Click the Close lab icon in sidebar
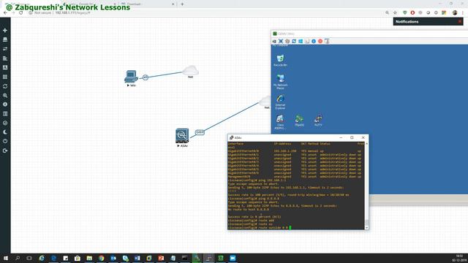This screenshot has height=263, width=468. (x=5, y=141)
